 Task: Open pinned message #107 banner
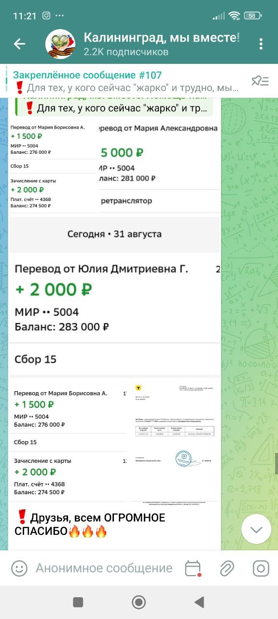(126, 81)
